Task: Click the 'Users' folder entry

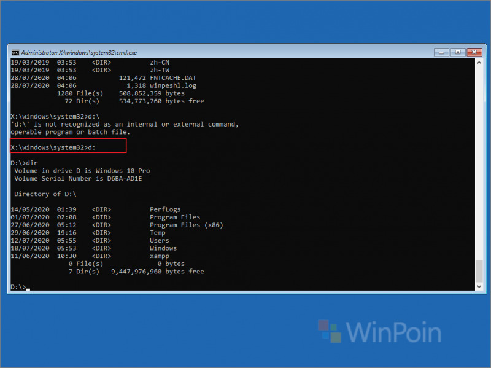Action: click(160, 240)
